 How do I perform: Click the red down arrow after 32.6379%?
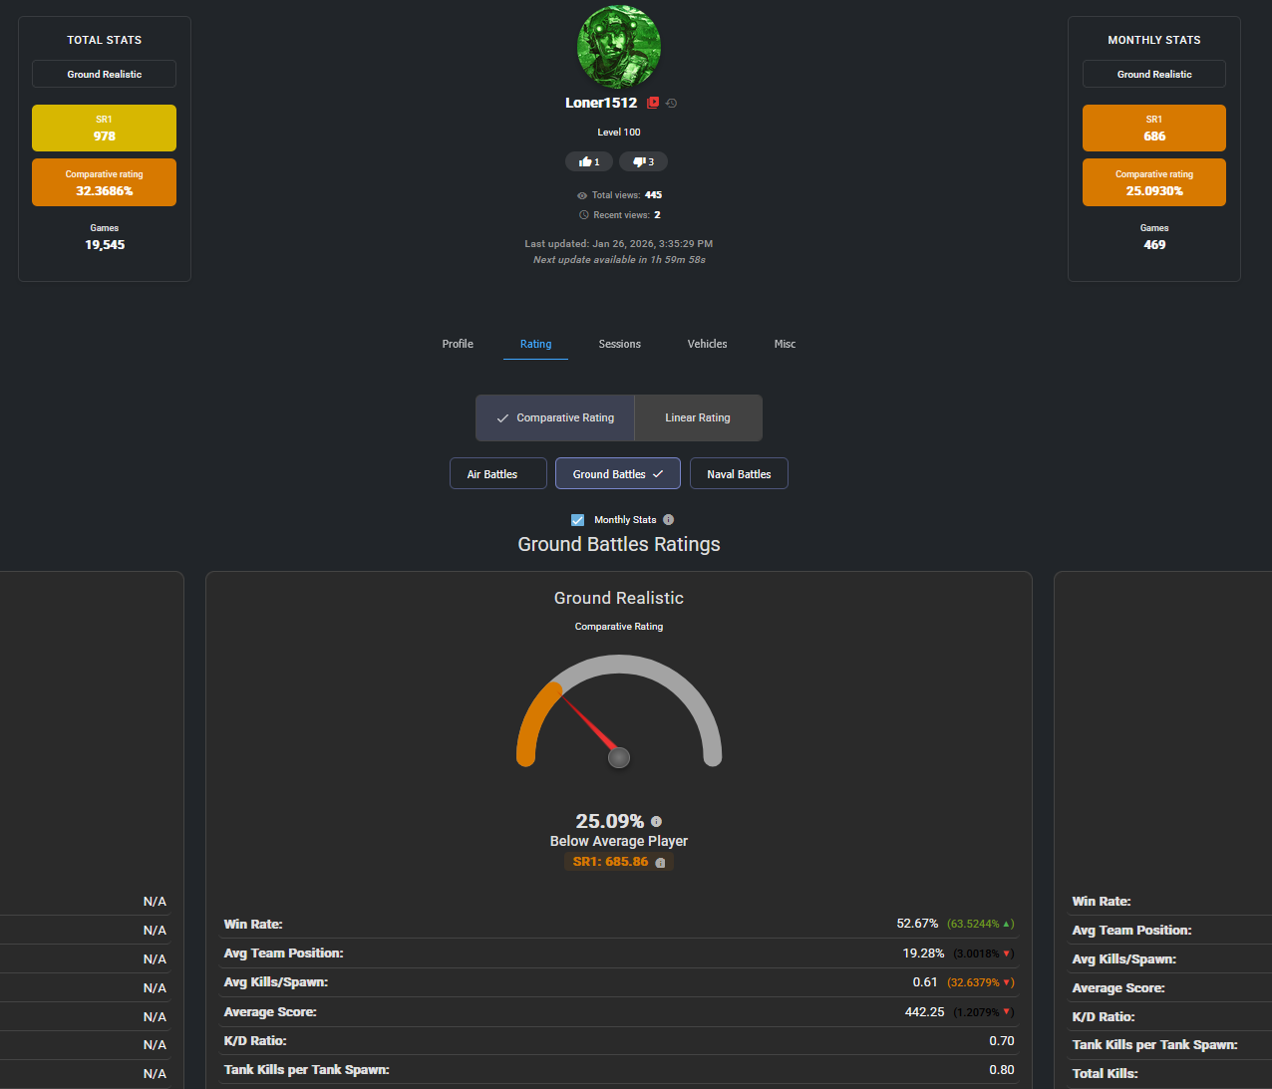pyautogui.click(x=1008, y=982)
